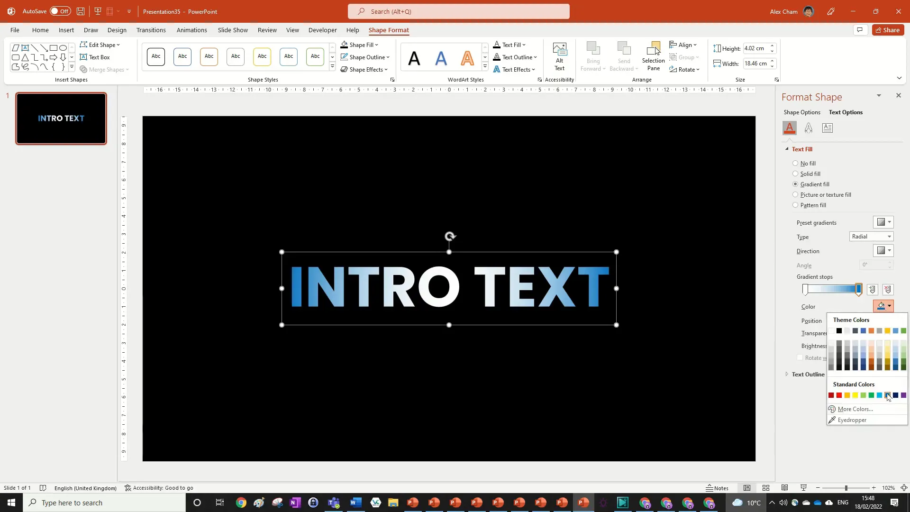This screenshot has height=512, width=910.
Task: Switch to the Animations tab
Action: coord(191,30)
